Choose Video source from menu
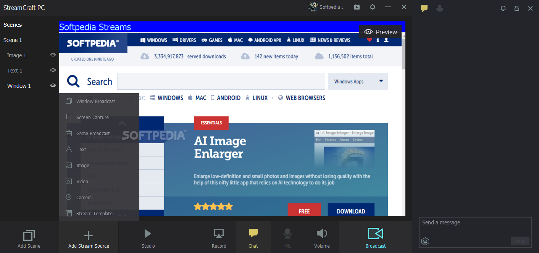539x253 pixels. (99, 181)
